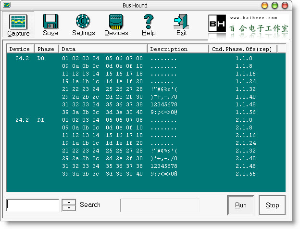Click the search up arrow
The image size is (300, 229).
69,202
